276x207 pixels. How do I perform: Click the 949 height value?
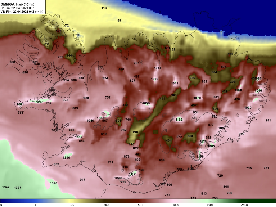pyautogui.click(x=242, y=134)
